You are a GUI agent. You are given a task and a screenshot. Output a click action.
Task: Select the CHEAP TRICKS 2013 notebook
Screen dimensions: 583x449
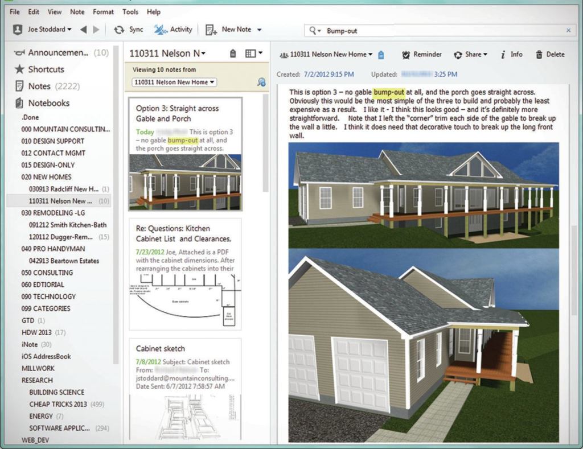(x=58, y=404)
